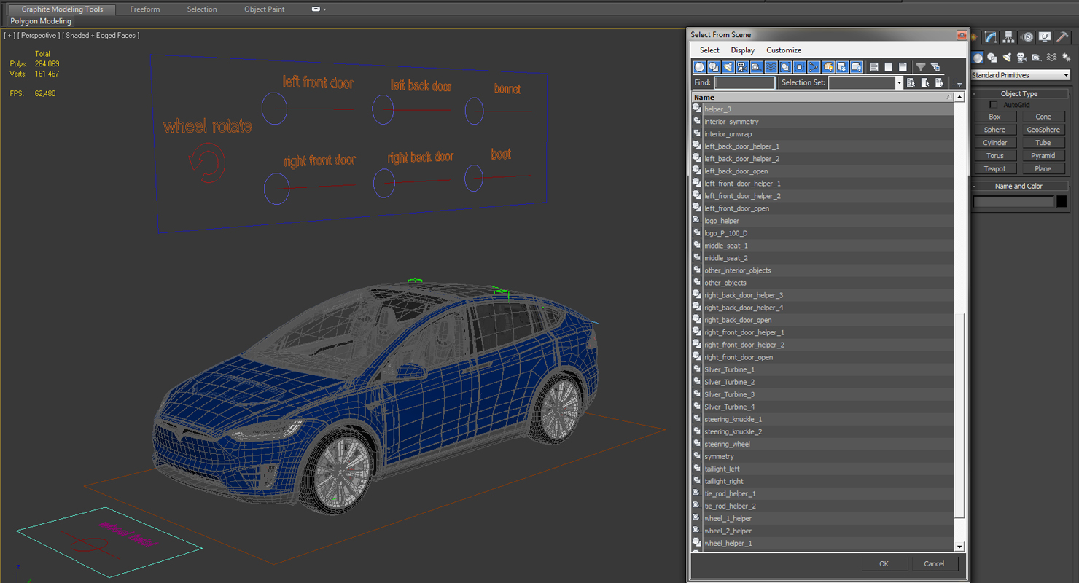This screenshot has width=1079, height=583.
Task: Click scroll-down arrow of object list
Action: click(x=959, y=546)
